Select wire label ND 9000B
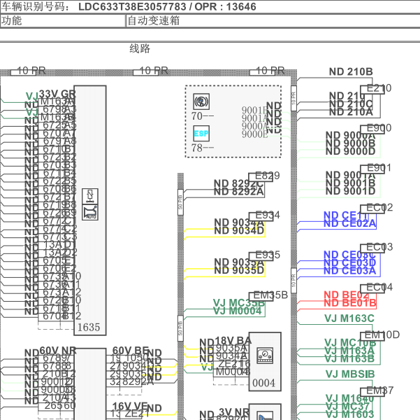Screen dimensions: 420x420 pyautogui.click(x=350, y=143)
